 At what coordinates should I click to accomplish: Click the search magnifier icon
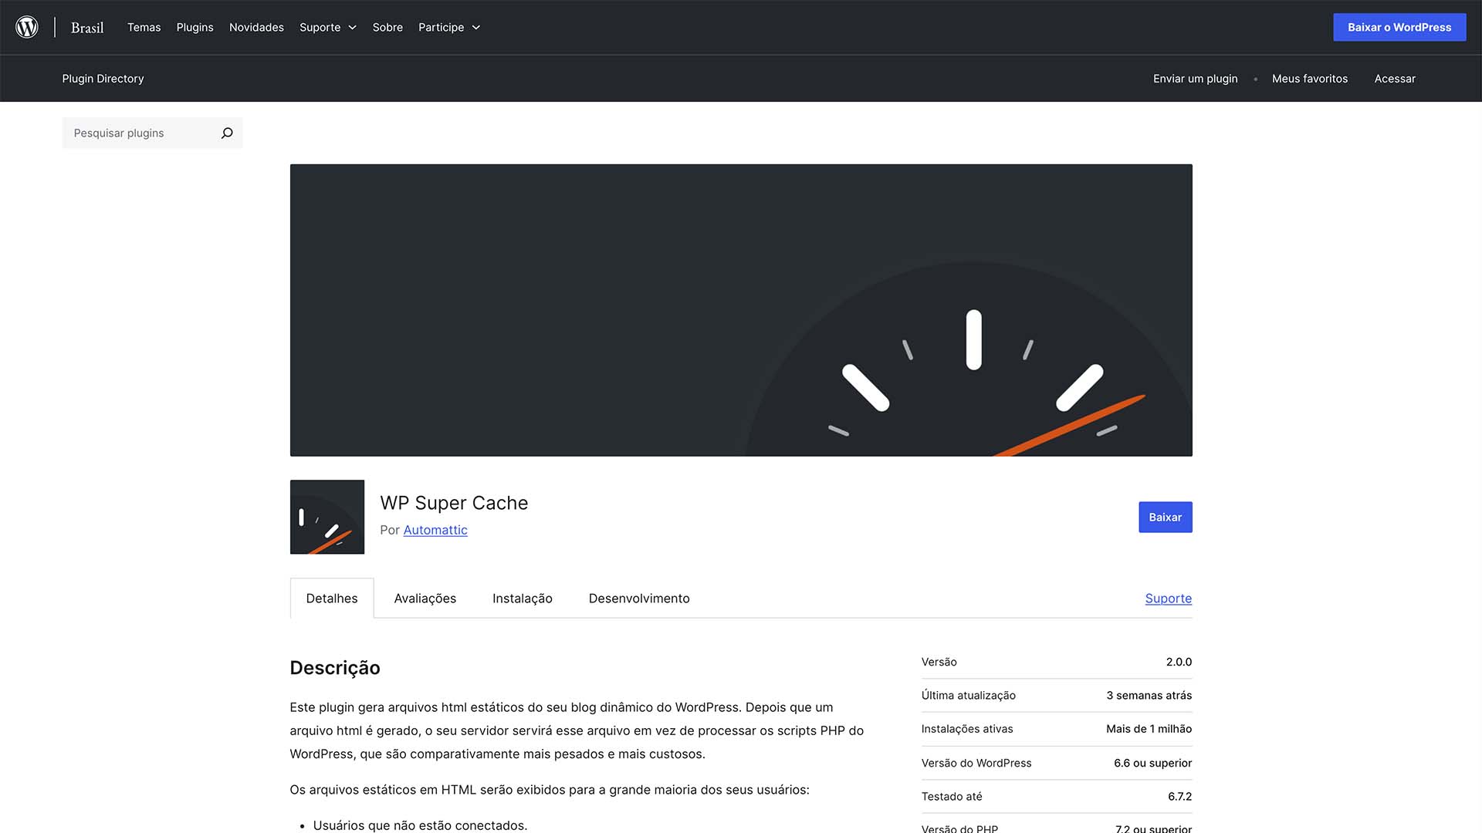click(227, 133)
